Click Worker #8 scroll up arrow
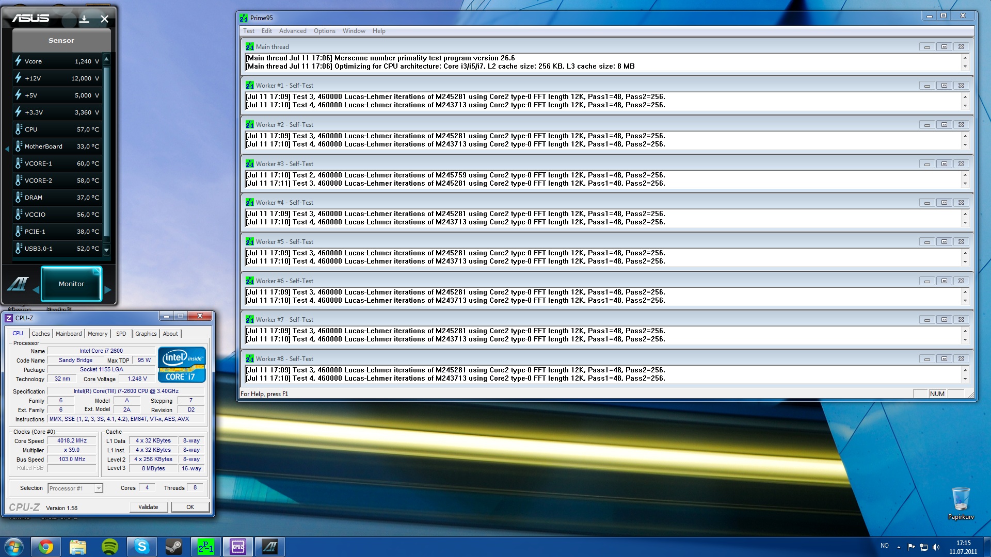This screenshot has width=991, height=557. (965, 370)
